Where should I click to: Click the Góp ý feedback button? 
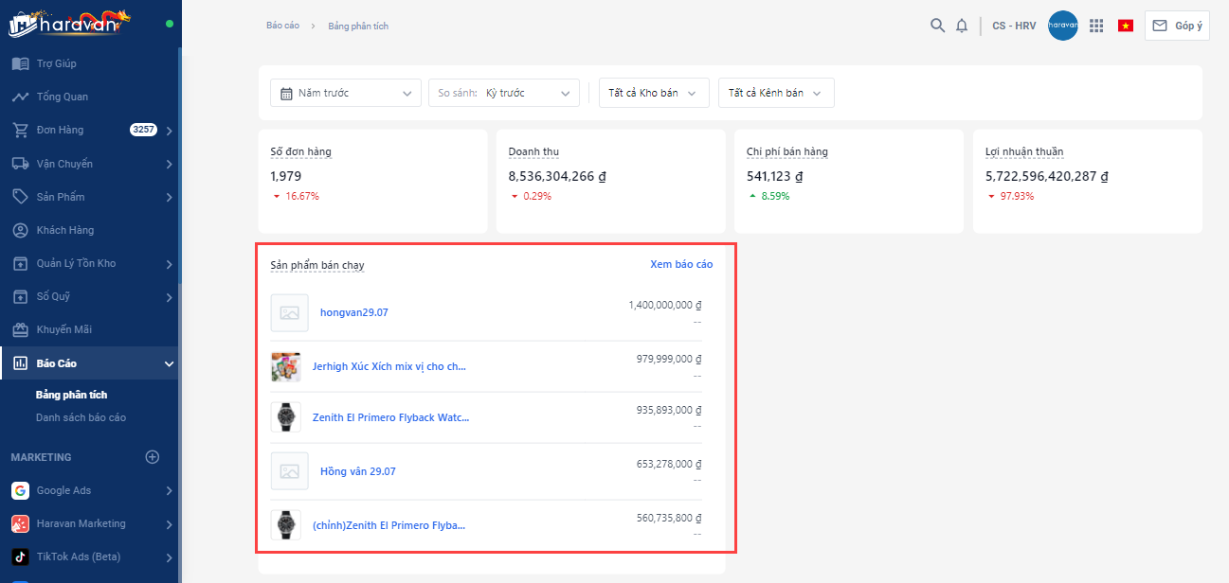click(1177, 26)
